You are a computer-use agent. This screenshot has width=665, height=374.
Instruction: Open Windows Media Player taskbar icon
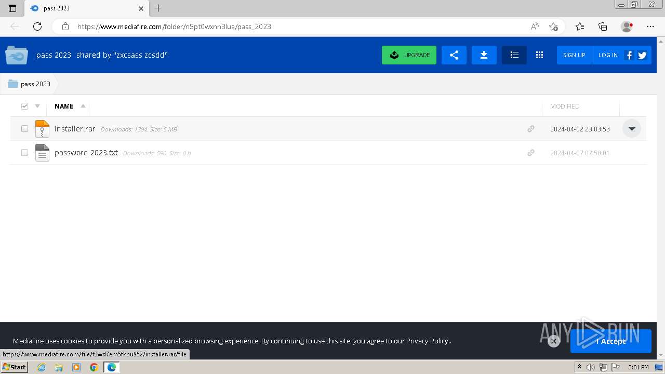[x=76, y=367]
